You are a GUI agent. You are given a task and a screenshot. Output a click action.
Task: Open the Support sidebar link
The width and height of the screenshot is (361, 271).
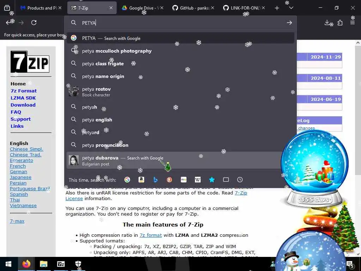(x=20, y=119)
